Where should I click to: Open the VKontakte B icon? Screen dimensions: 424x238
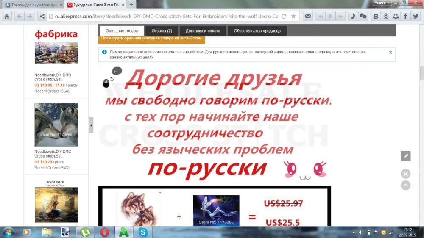[376, 16]
